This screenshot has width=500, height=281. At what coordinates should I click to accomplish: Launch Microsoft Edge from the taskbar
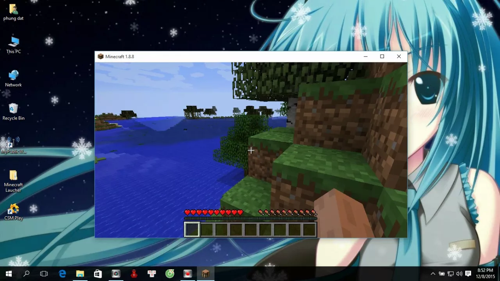coord(62,274)
